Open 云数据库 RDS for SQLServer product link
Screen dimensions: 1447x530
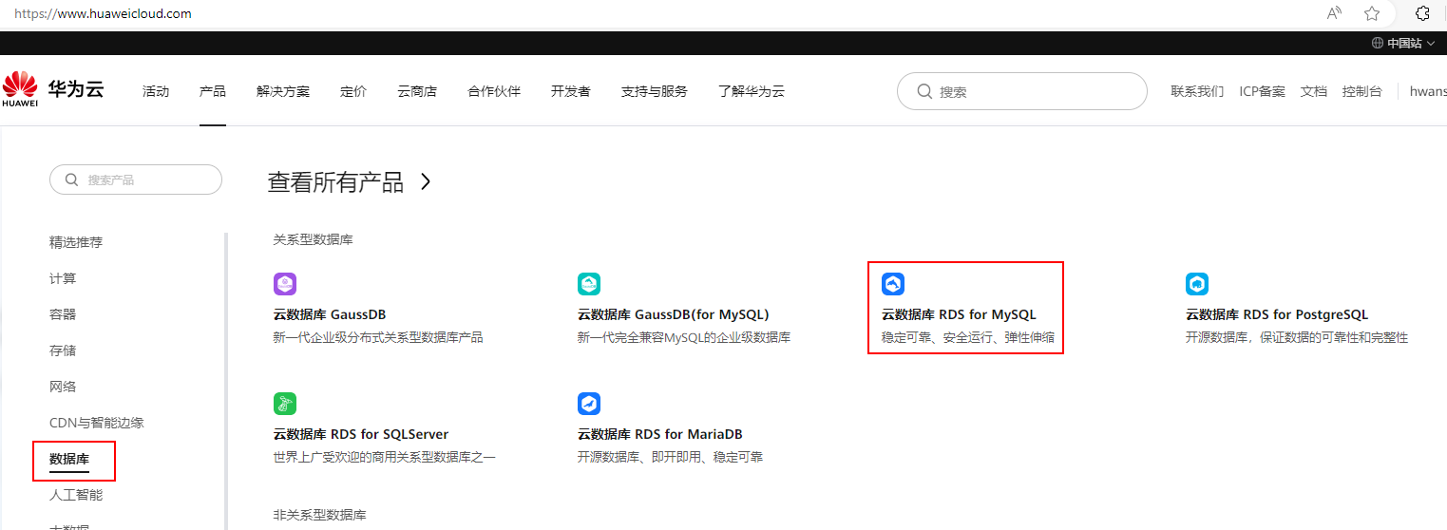click(361, 434)
